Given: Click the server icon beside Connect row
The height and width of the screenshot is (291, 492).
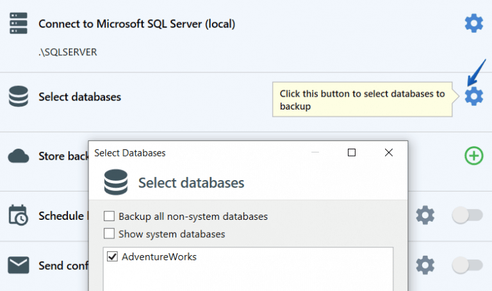Looking at the screenshot, I should tap(19, 24).
